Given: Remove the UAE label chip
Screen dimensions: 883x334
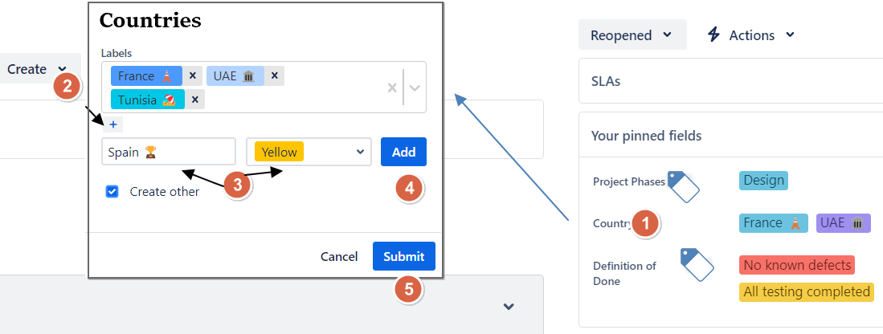Looking at the screenshot, I should 274,76.
